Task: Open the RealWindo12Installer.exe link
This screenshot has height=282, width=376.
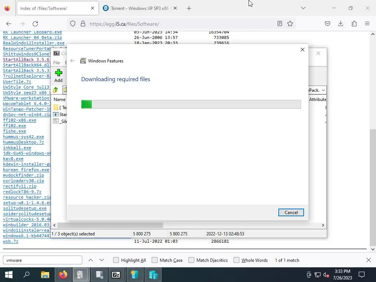Action: point(33,43)
